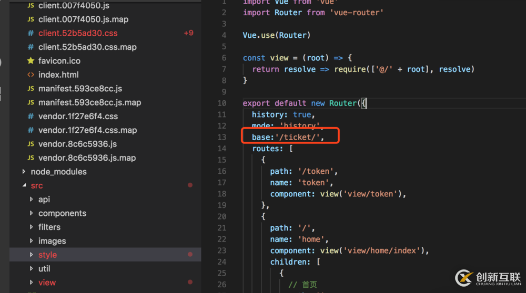Click hash icon of client.52b5ad30.css

click(31, 33)
